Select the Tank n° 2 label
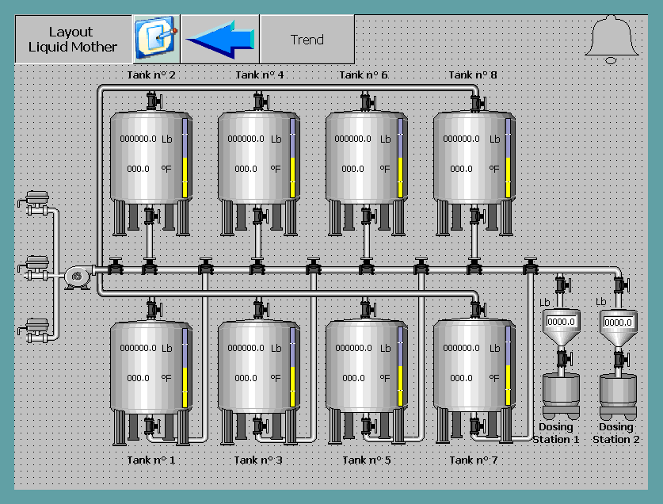This screenshot has height=504, width=663. (151, 75)
